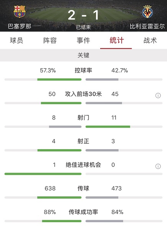Tap the 传球 stat label
The image size is (167, 226).
83,188
